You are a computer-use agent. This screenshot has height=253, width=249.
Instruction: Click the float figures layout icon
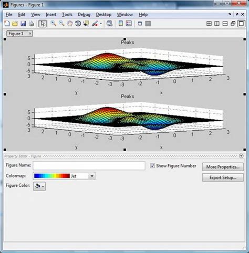tap(233, 24)
